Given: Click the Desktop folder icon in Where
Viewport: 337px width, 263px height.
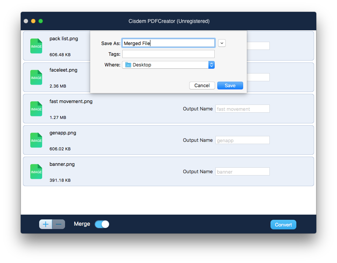Looking at the screenshot, I should click(x=128, y=65).
